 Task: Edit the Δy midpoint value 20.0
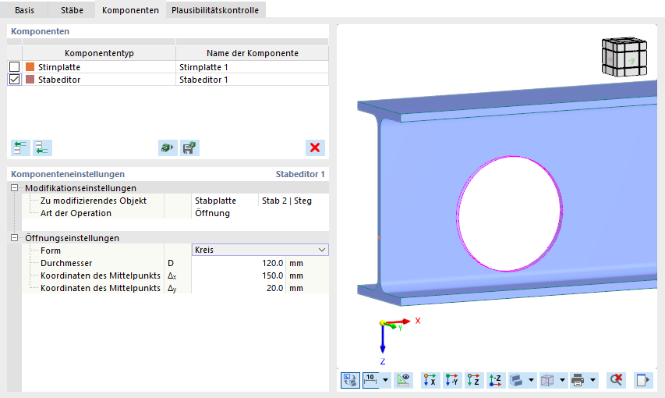pyautogui.click(x=239, y=288)
